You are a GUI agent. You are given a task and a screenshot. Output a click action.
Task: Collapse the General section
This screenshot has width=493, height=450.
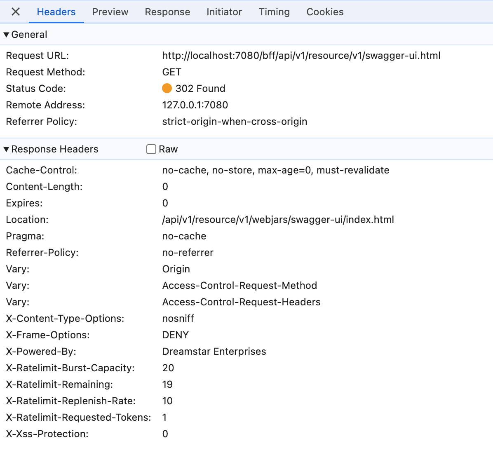pyautogui.click(x=6, y=34)
